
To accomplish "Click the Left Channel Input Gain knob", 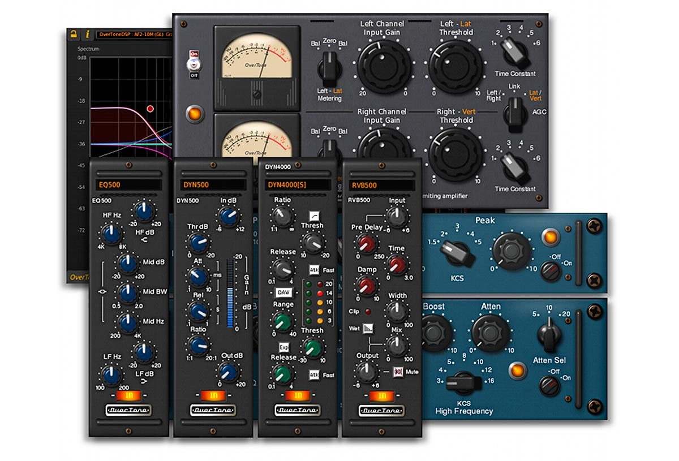I will (x=385, y=66).
